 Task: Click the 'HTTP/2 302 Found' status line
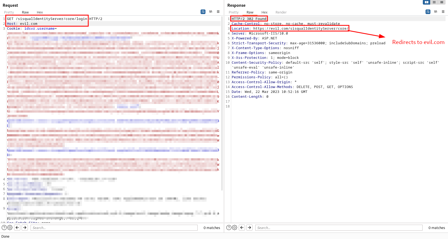point(249,19)
